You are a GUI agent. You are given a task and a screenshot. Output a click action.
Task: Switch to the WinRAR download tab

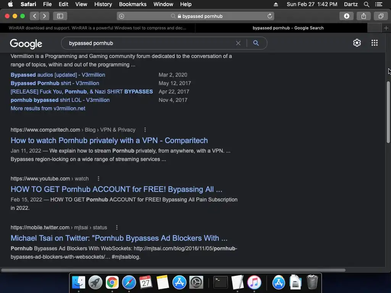point(97,28)
